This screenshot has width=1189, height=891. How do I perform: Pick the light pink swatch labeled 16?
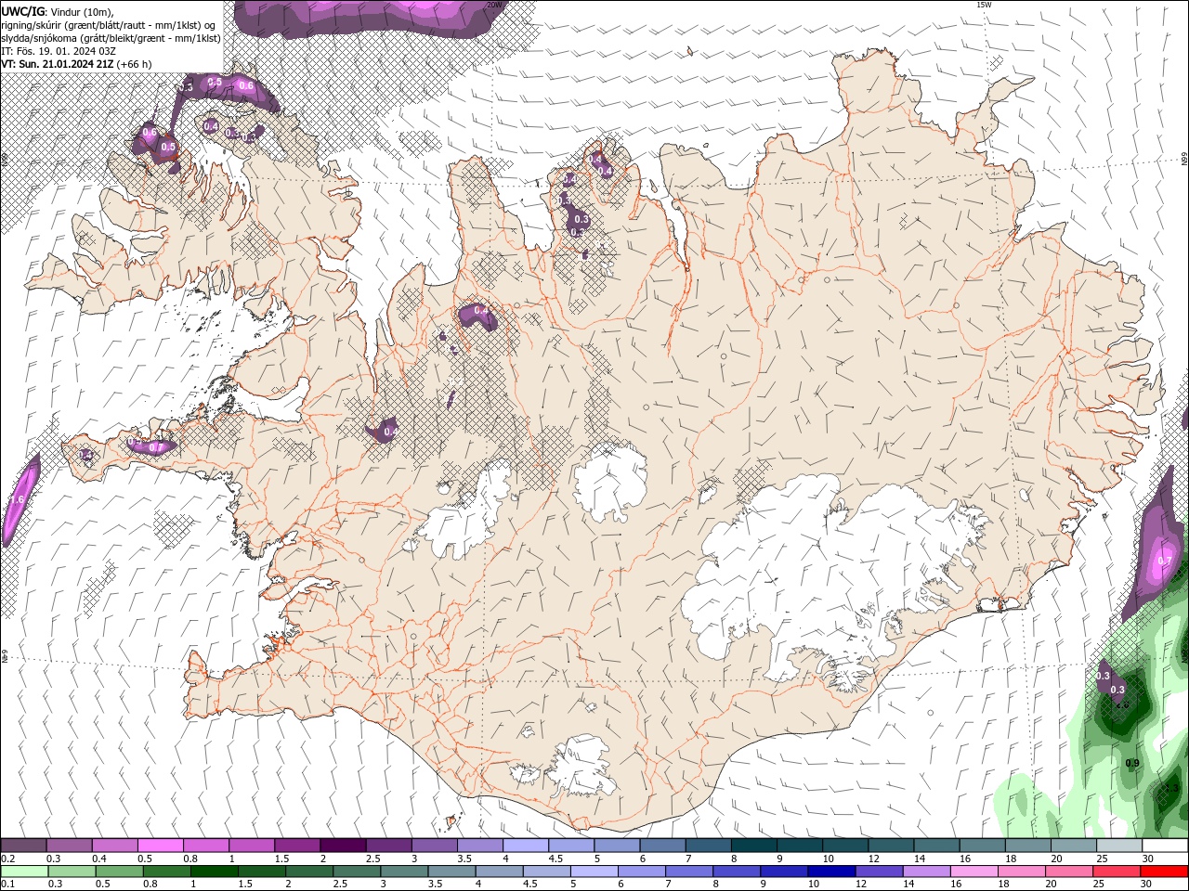point(974,872)
